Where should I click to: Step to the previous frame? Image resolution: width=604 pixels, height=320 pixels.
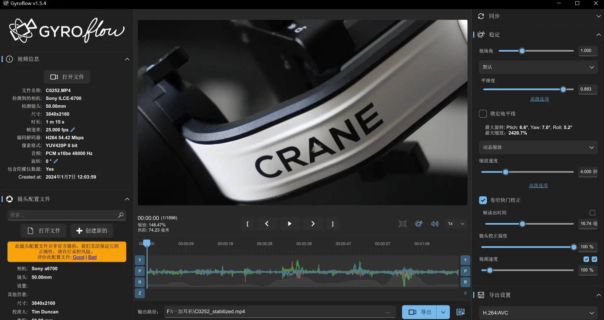[x=267, y=224]
